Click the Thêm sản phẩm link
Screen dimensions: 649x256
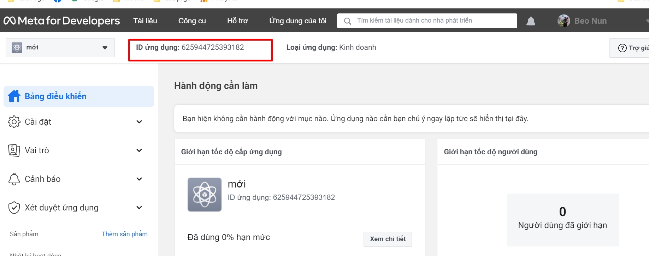pyautogui.click(x=124, y=234)
